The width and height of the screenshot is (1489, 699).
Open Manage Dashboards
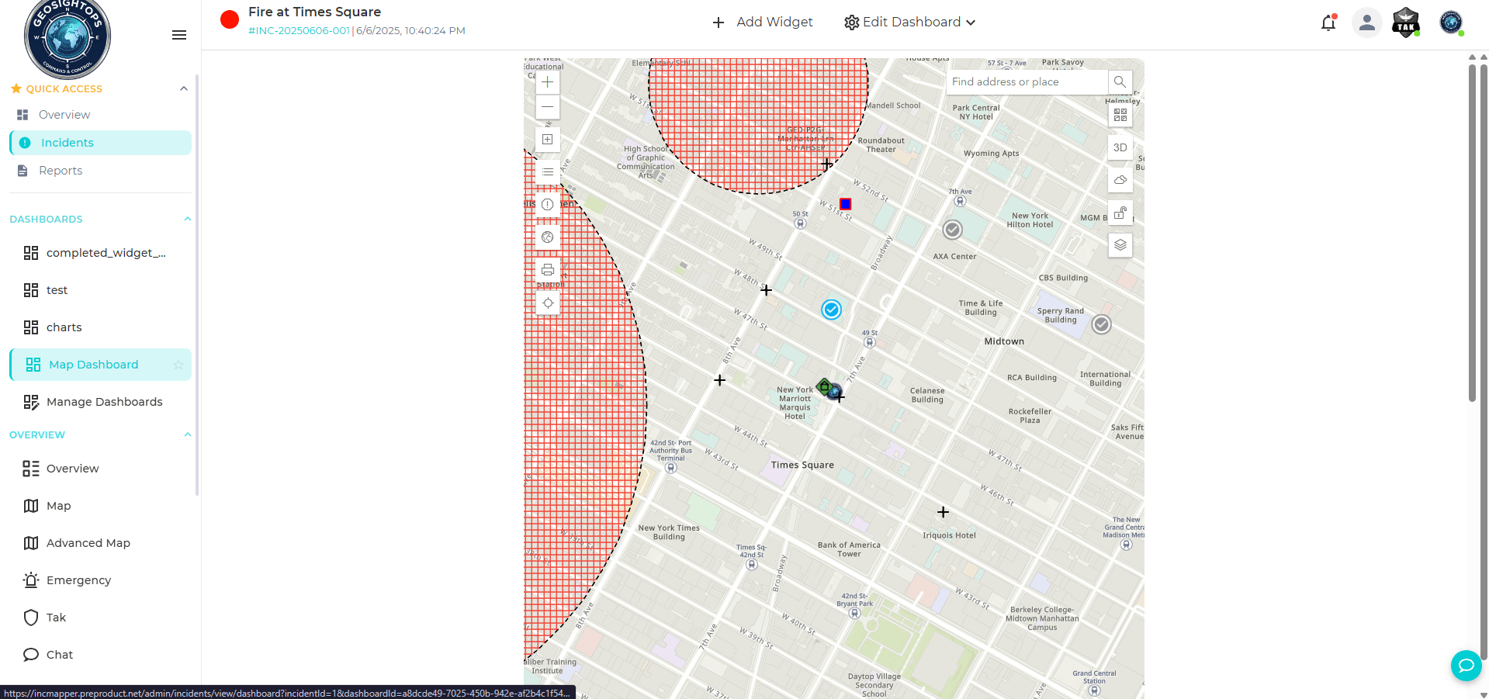(104, 401)
